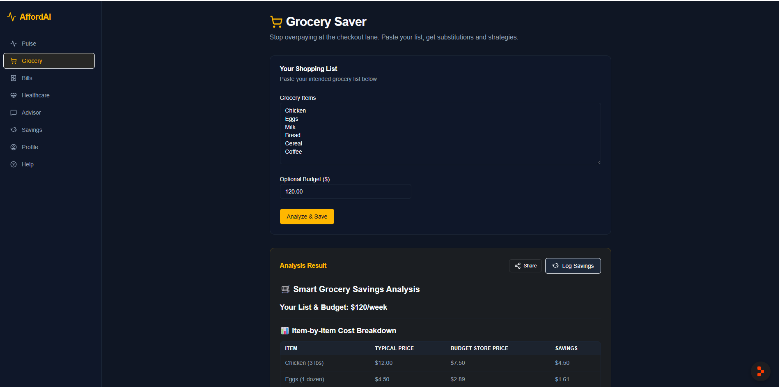
Task: Open Help via its question mark icon
Action: [14, 164]
